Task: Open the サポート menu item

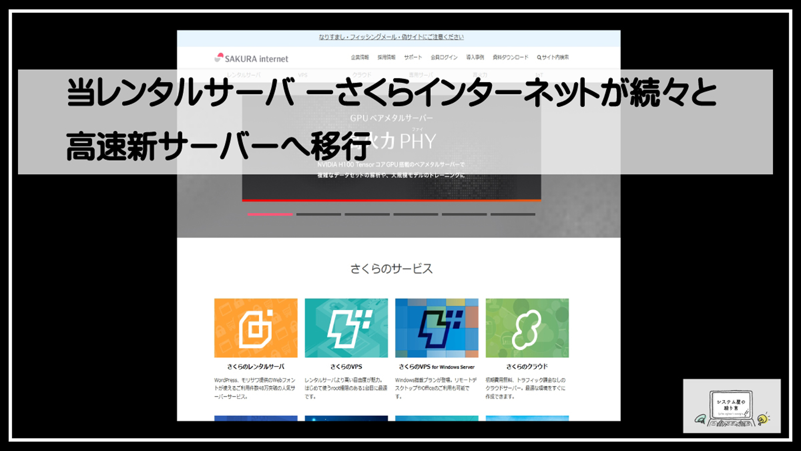Action: tap(413, 57)
